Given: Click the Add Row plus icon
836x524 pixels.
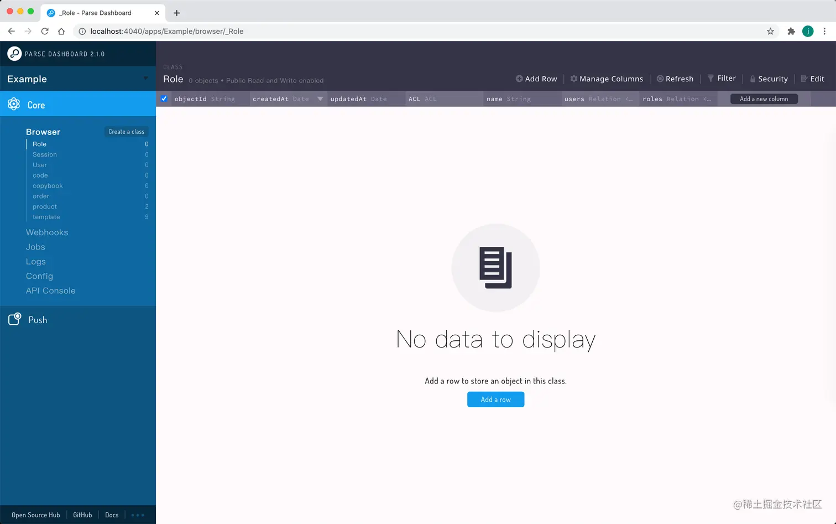Looking at the screenshot, I should click(x=519, y=79).
